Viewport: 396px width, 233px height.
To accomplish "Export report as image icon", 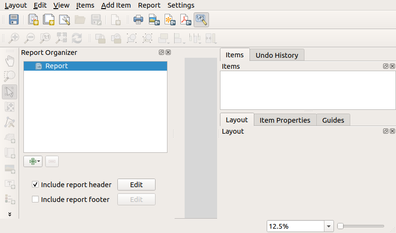I will pyautogui.click(x=154, y=20).
